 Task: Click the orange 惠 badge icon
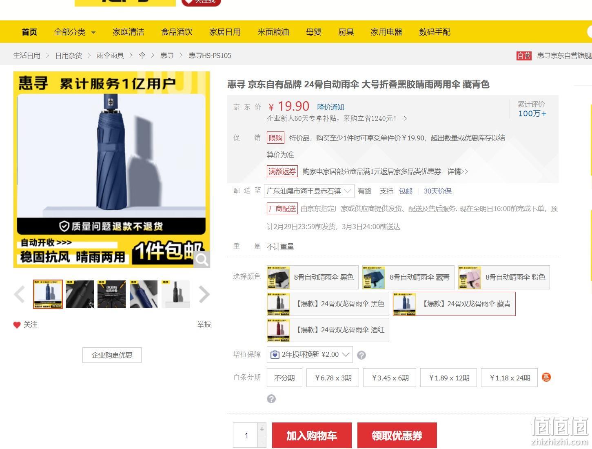[546, 377]
